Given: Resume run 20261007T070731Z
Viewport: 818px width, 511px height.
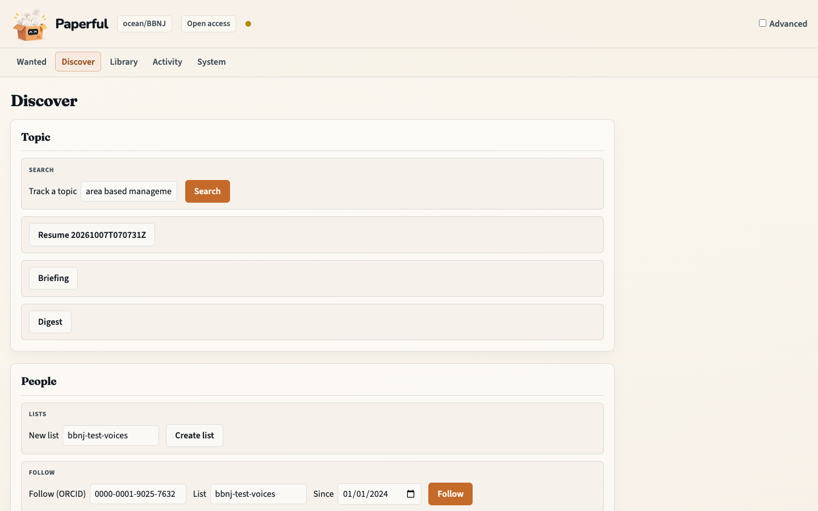Looking at the screenshot, I should (x=92, y=235).
